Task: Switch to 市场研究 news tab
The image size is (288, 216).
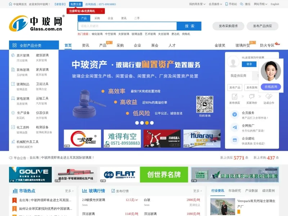Action: tap(235, 191)
